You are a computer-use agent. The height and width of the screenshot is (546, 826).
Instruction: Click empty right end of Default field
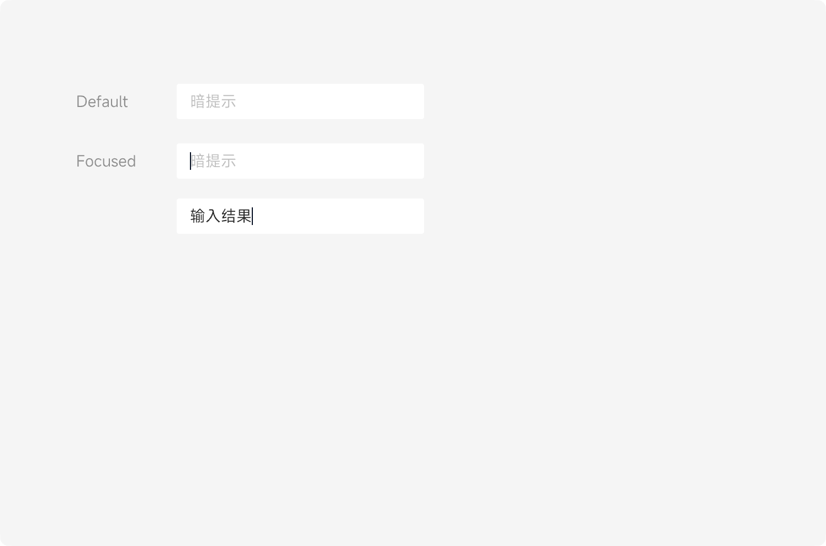coord(398,101)
